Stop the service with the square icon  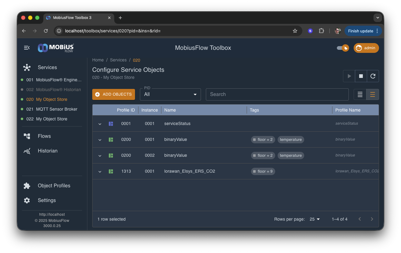click(361, 76)
